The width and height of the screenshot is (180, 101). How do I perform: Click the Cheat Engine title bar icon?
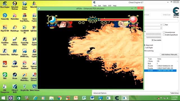94,3
